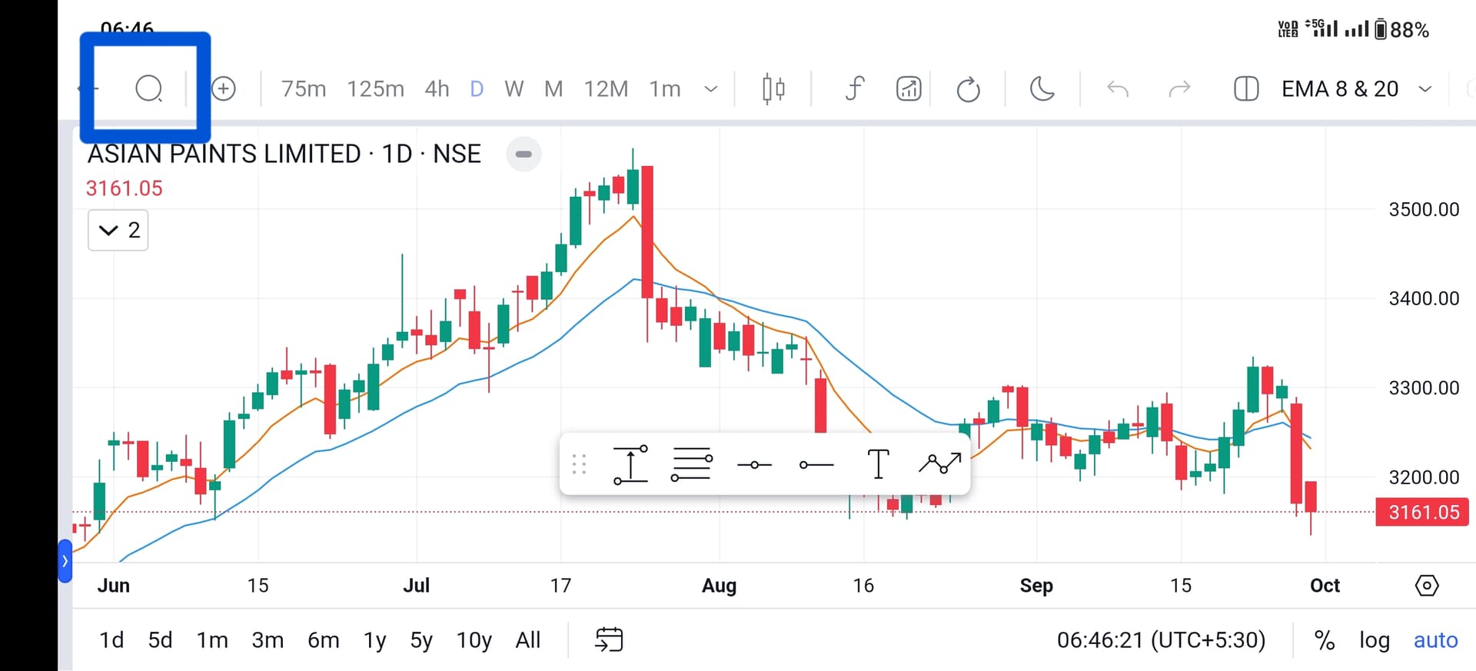Screen dimensions: 1476x671
Task: Toggle auto scale mode
Action: click(1435, 640)
